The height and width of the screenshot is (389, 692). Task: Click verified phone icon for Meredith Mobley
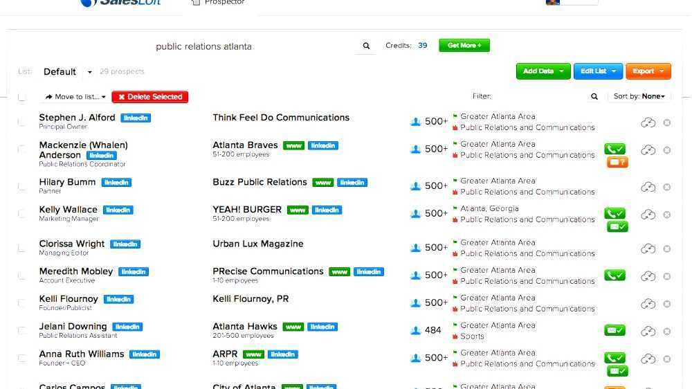(x=614, y=276)
